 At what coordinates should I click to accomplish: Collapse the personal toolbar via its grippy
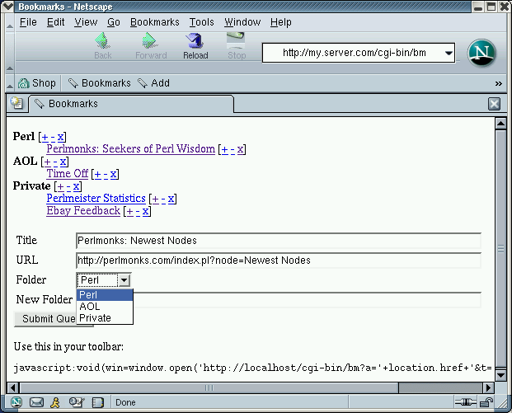pyautogui.click(x=10, y=83)
